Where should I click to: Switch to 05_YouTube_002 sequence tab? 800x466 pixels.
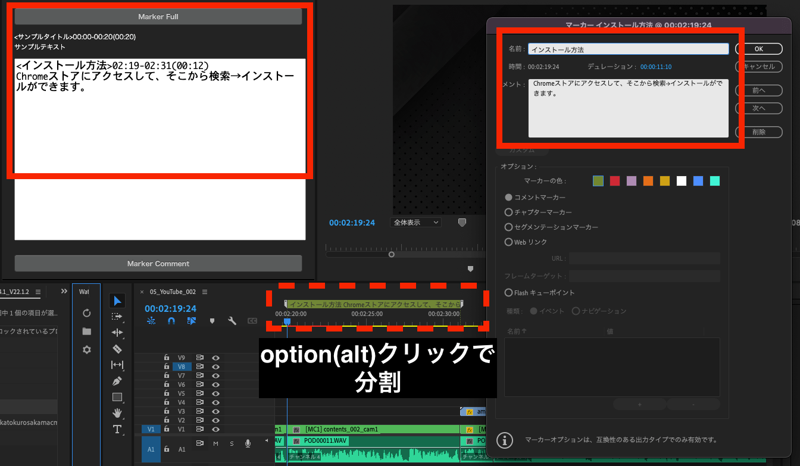click(173, 292)
